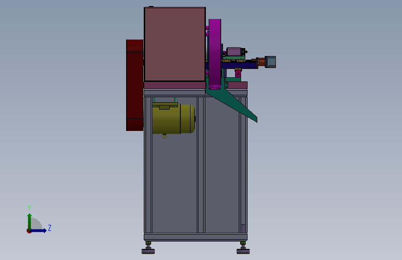
Task: Select the purple base plate under the enclosure
Action: [x=175, y=85]
